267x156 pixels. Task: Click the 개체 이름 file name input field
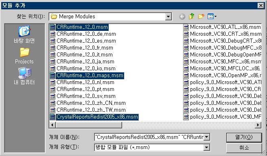click(x=149, y=137)
